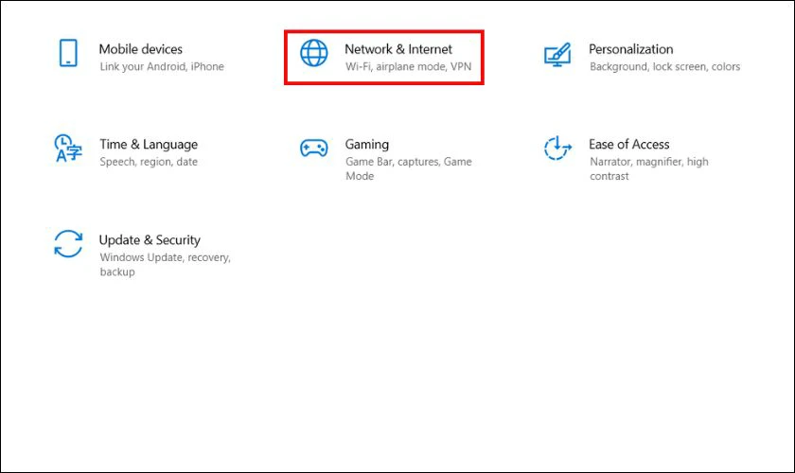
Task: Open Update & Security title
Action: click(x=150, y=239)
